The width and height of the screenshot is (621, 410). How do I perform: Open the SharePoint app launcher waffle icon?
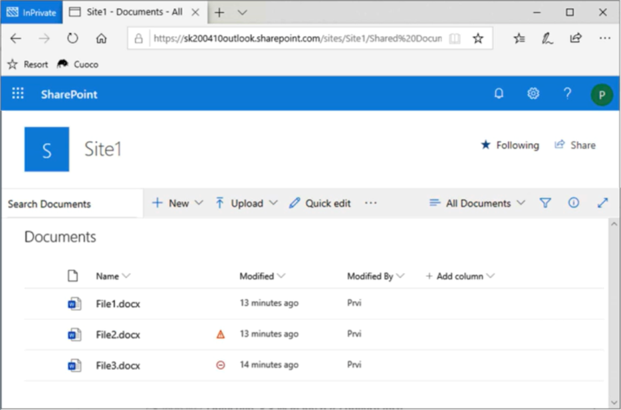click(x=18, y=94)
